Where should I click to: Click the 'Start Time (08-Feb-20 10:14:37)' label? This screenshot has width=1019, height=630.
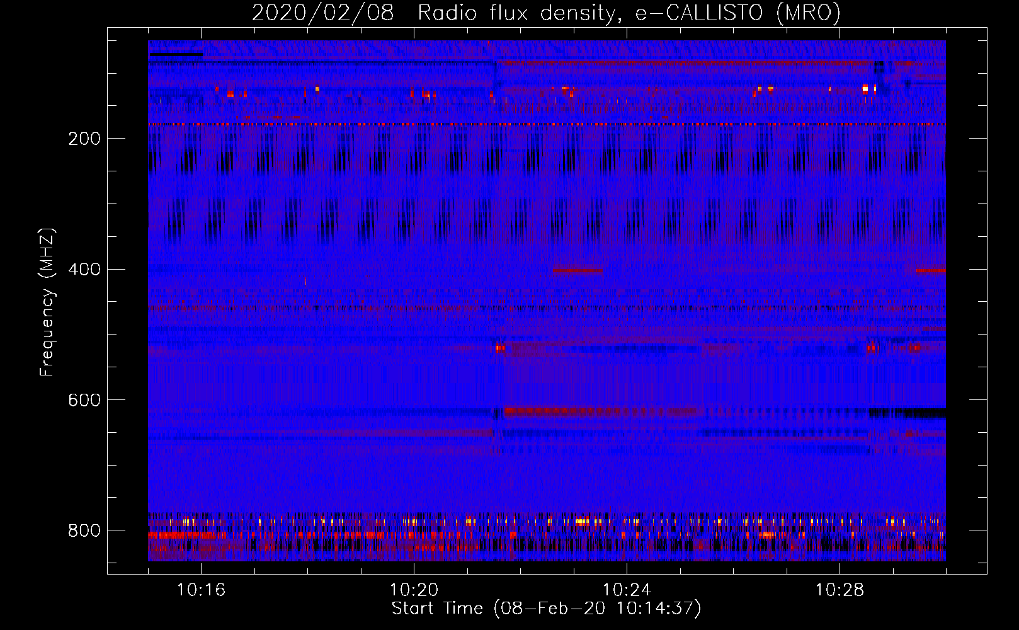[546, 609]
